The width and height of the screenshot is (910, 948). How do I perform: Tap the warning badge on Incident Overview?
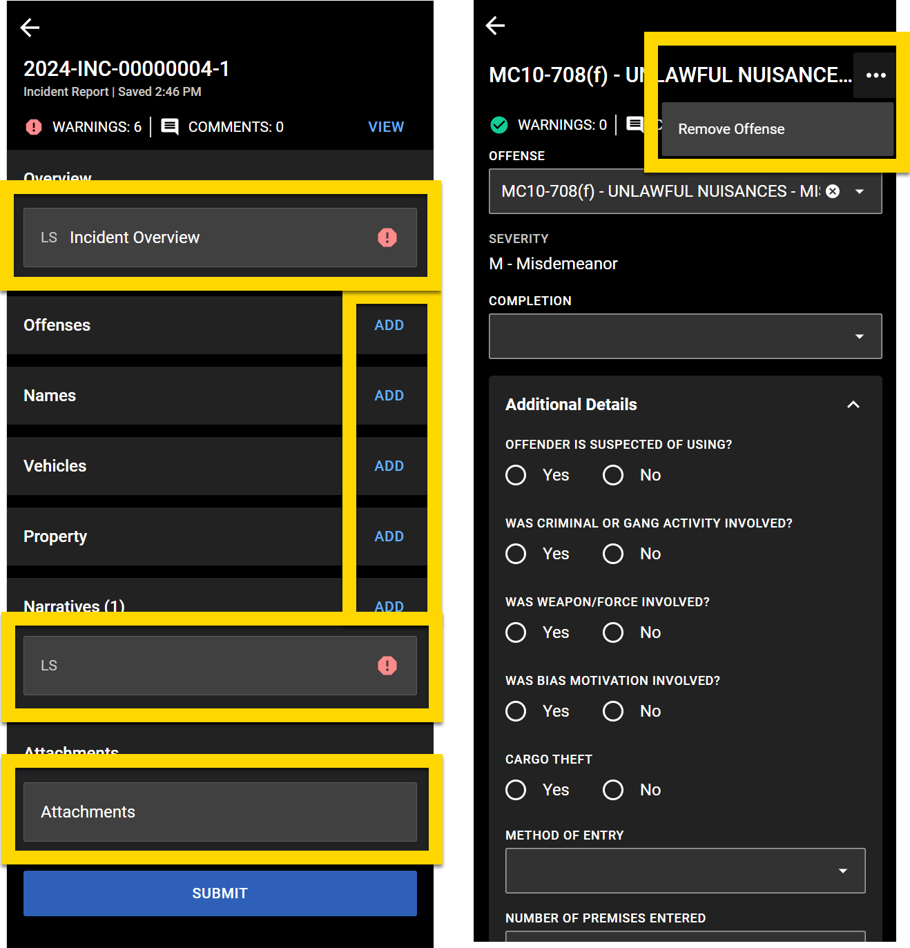[x=387, y=238]
